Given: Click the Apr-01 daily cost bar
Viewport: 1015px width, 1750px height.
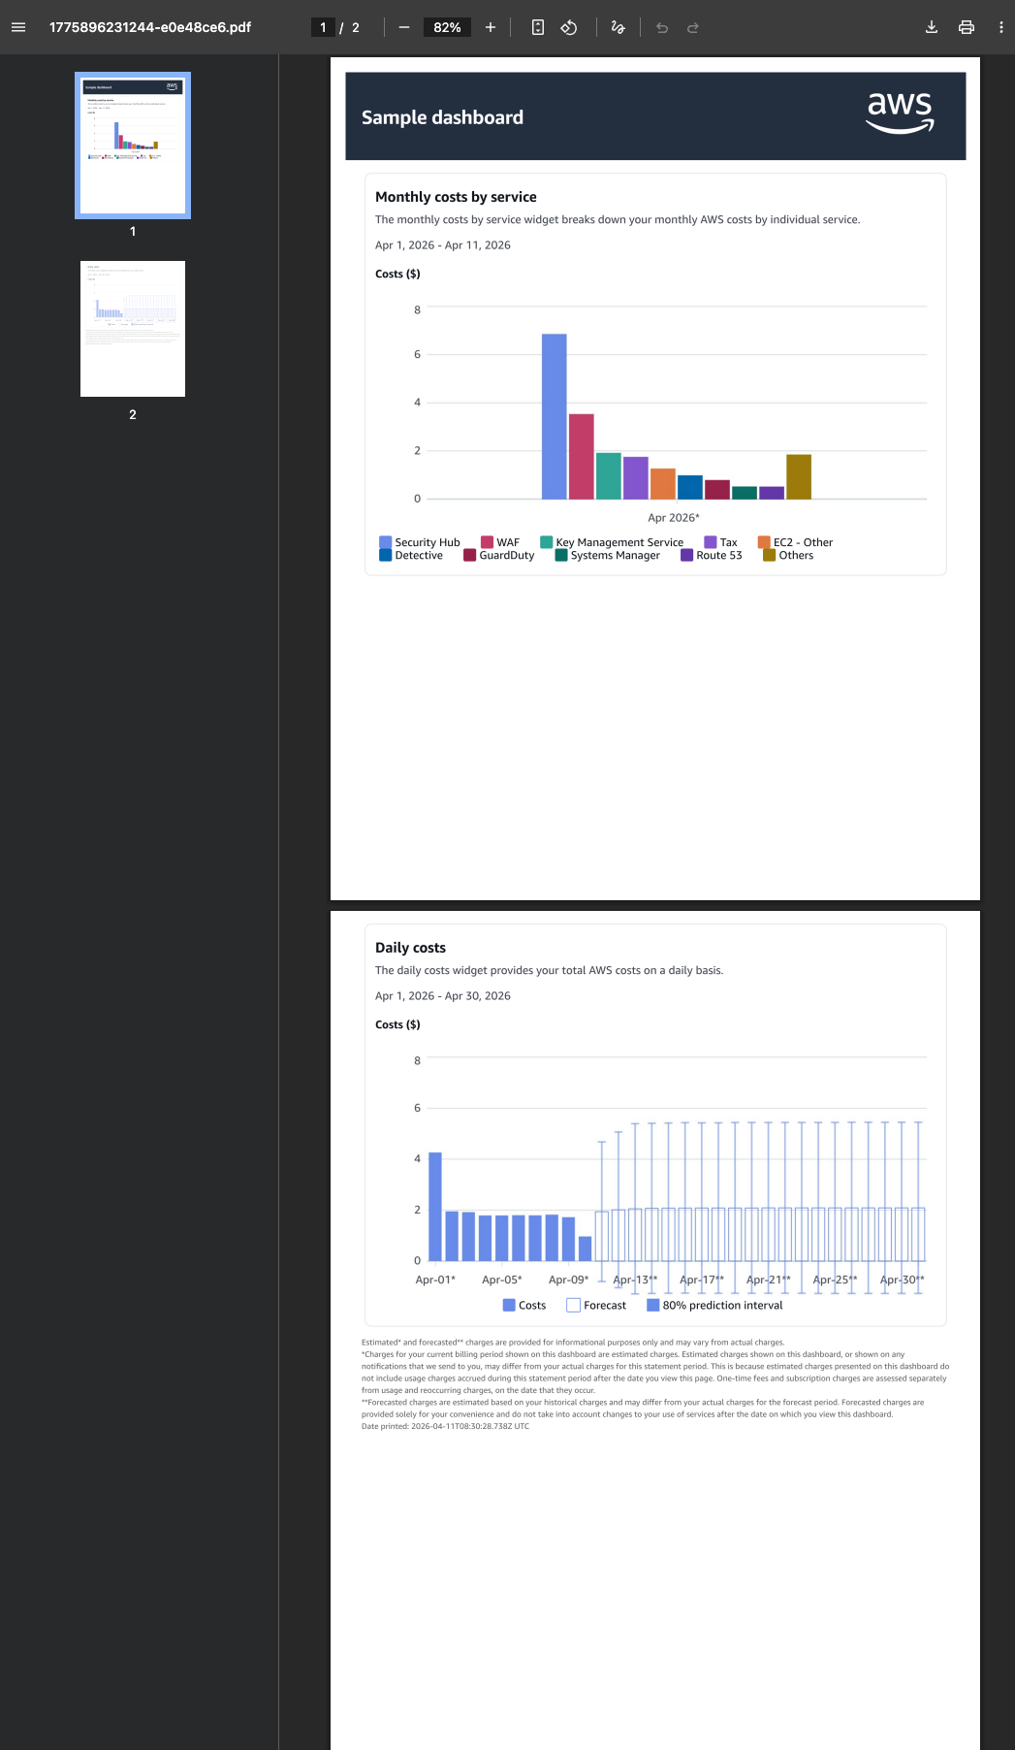Looking at the screenshot, I should [x=435, y=1207].
